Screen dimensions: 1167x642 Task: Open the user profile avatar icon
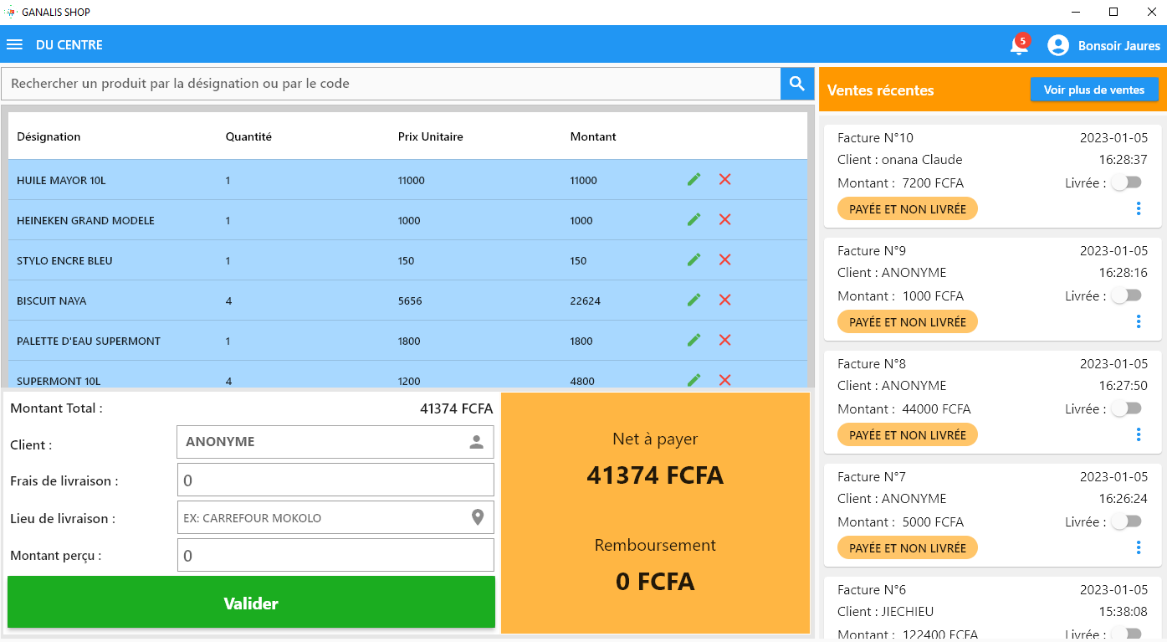point(1058,45)
